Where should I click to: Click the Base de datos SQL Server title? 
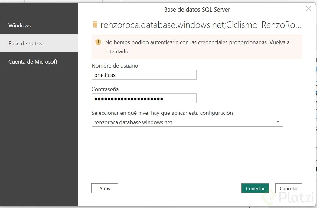tap(197, 9)
